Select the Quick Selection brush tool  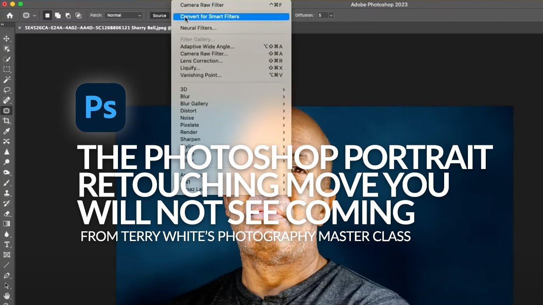7,59
